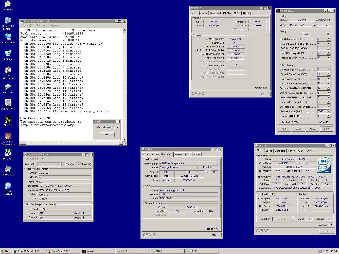Screen dimensions: 339x254
Task: Open Select CPU dropdown in Core Temp
Action: 59,164
